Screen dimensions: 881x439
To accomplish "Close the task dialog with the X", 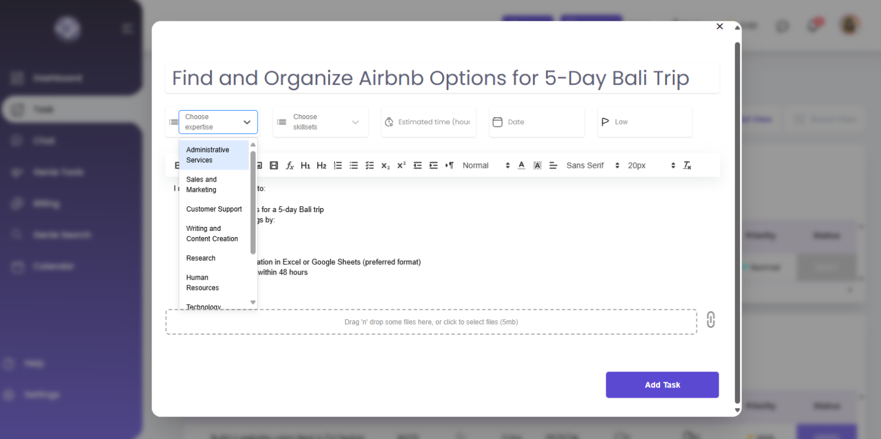I will pyautogui.click(x=720, y=26).
